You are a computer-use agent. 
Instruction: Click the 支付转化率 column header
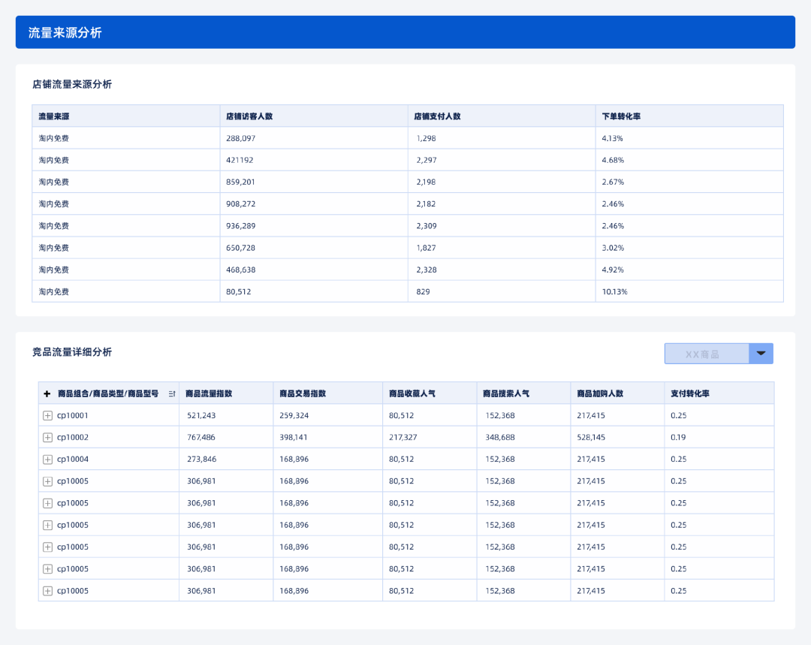click(x=690, y=393)
